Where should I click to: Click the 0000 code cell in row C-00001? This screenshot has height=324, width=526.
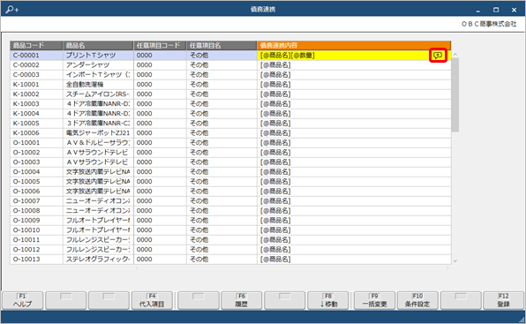point(160,56)
